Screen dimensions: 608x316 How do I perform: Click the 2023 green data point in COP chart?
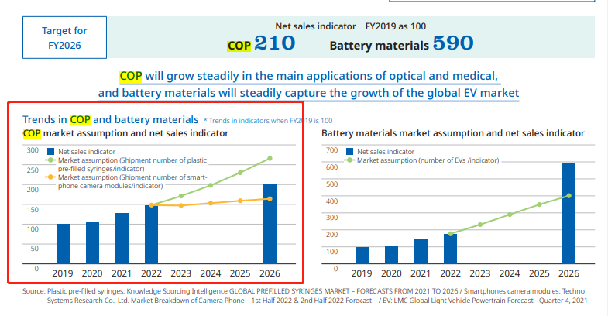pyautogui.click(x=181, y=196)
